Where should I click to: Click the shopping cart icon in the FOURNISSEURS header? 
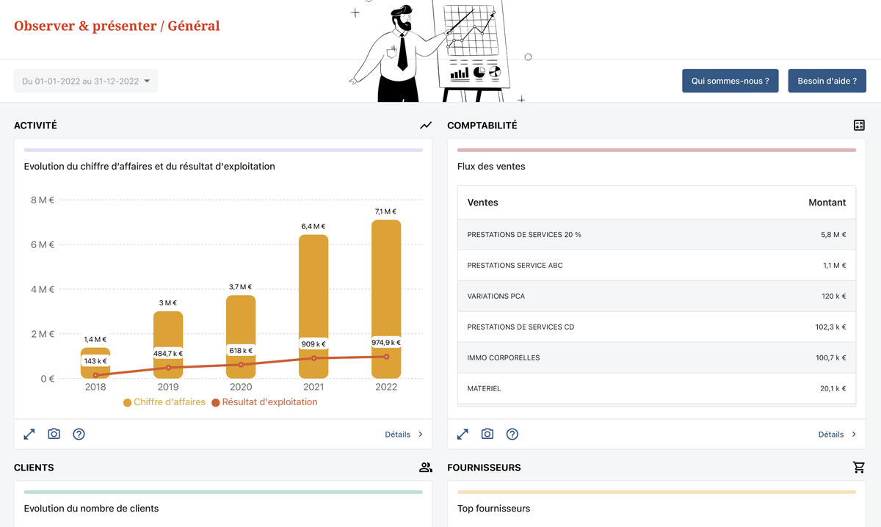(x=859, y=467)
